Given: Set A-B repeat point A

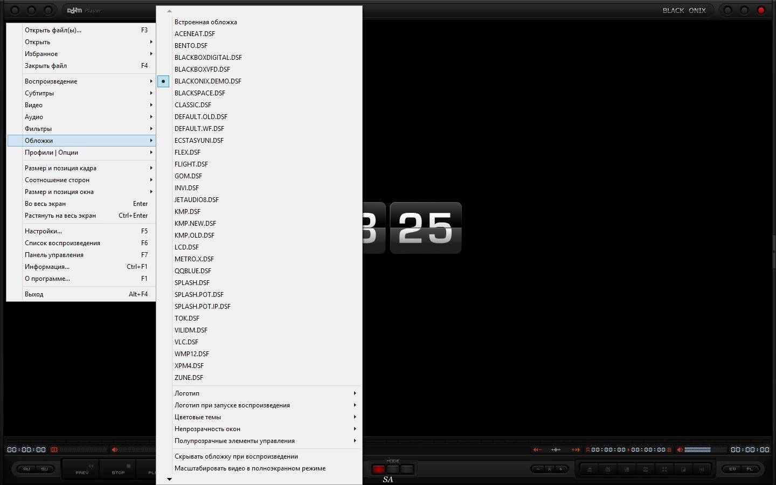Looking at the screenshot, I should [x=588, y=449].
